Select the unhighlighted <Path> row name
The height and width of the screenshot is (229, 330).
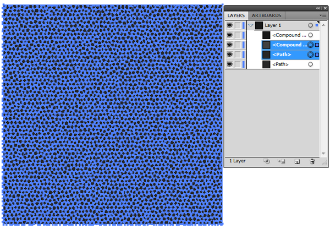coord(280,64)
